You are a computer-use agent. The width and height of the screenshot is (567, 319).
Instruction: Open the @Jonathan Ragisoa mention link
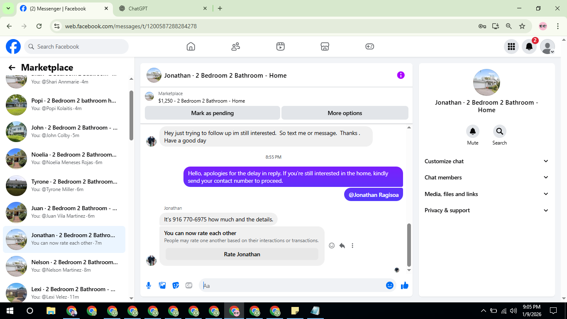[x=374, y=195]
